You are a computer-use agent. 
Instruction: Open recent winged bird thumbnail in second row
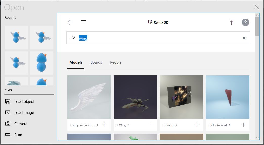click(16, 63)
